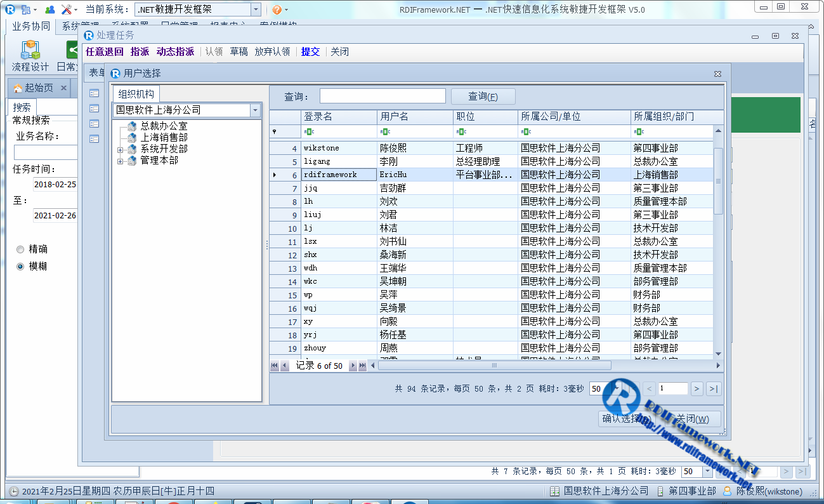Click 放弃认领 in the 处理任务 toolbar
The width and height of the screenshot is (824, 504).
point(272,52)
